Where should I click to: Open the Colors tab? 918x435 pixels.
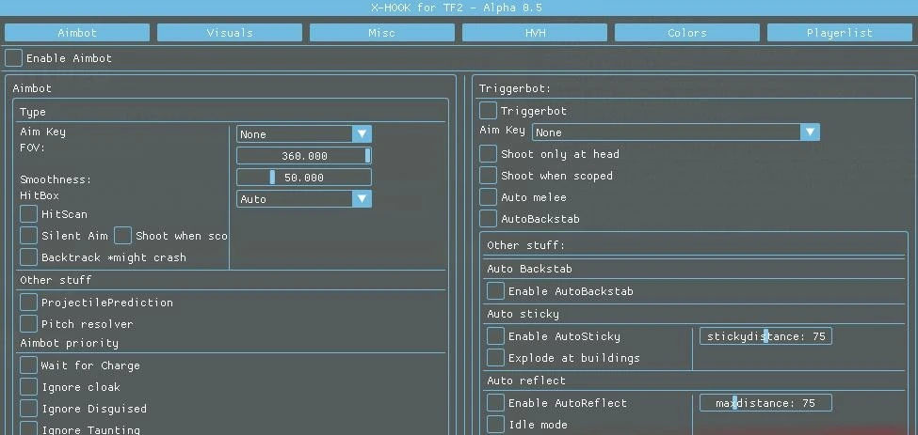[x=686, y=33]
